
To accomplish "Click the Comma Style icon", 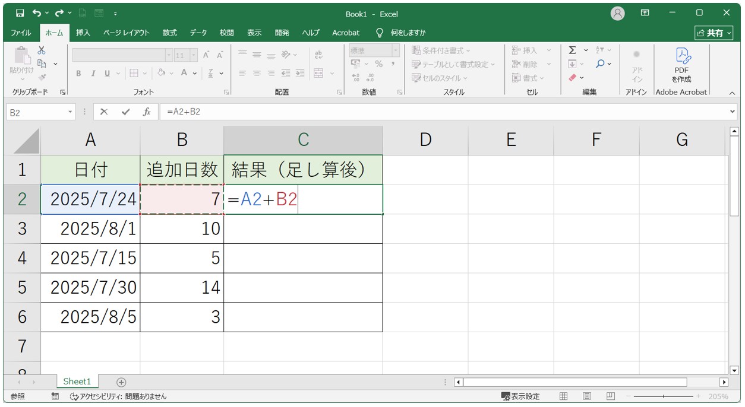I will coord(393,64).
